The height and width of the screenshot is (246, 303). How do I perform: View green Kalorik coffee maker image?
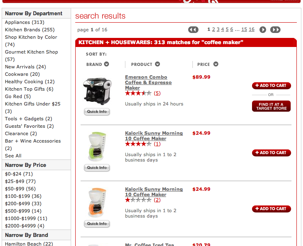coord(97,146)
